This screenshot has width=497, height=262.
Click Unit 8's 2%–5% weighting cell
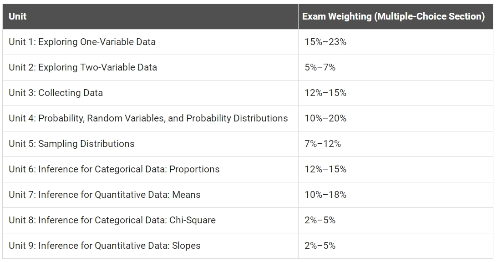396,220
